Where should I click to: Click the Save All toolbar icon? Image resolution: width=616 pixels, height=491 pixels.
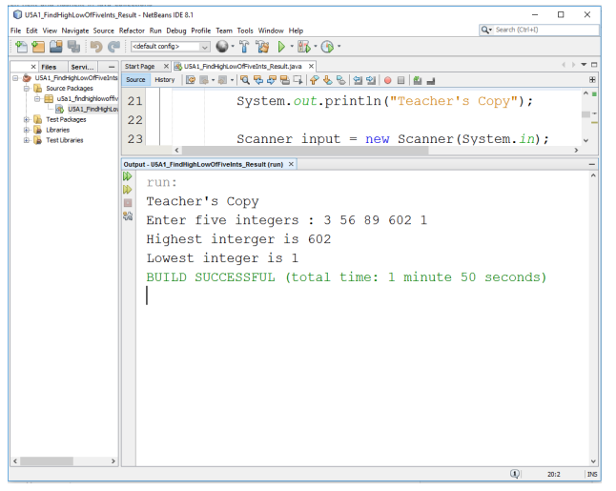click(x=73, y=47)
